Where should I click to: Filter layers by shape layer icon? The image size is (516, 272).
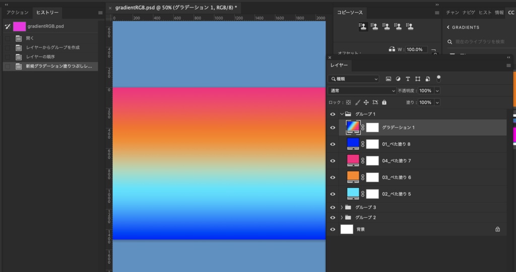pos(418,79)
